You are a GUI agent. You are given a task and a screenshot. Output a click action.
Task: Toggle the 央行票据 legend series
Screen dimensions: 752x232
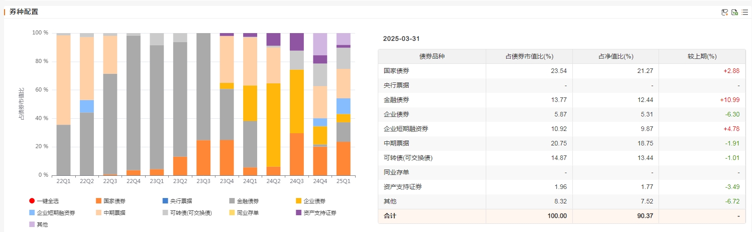tap(177, 201)
